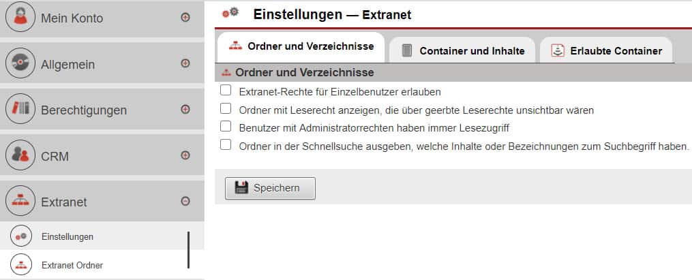
Task: Click the CRM people icon
Action: [x=20, y=155]
